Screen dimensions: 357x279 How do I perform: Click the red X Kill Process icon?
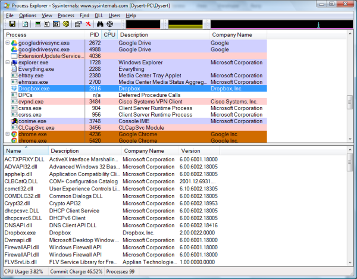[88, 24]
